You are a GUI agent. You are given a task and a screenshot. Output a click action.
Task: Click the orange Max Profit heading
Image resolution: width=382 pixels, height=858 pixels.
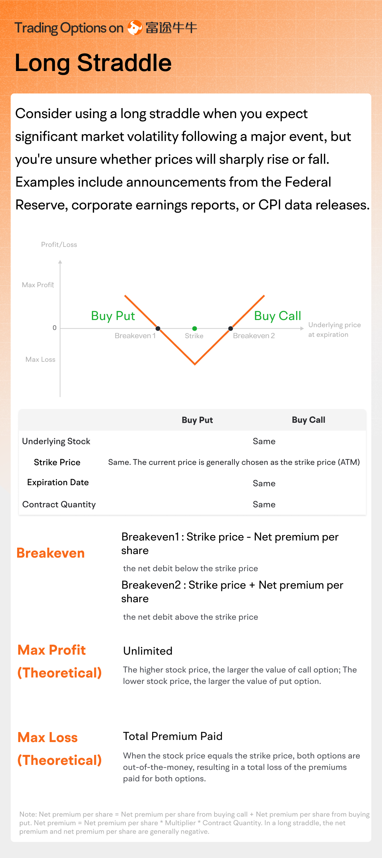(52, 650)
